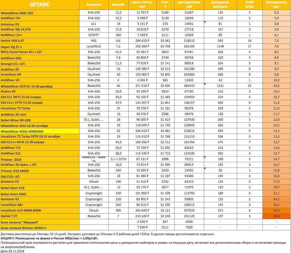Image resolution: width=291 pixels, height=253 pixels.
Task: Click the AntMiner T9+ cell
Action: [x=40, y=18]
